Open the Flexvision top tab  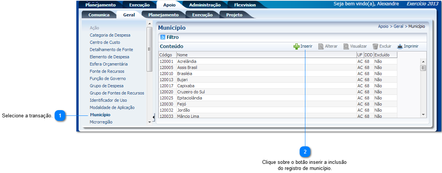245,5
